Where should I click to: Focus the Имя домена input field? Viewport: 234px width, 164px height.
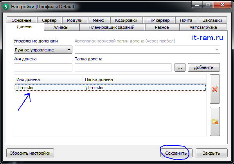pos(43,68)
